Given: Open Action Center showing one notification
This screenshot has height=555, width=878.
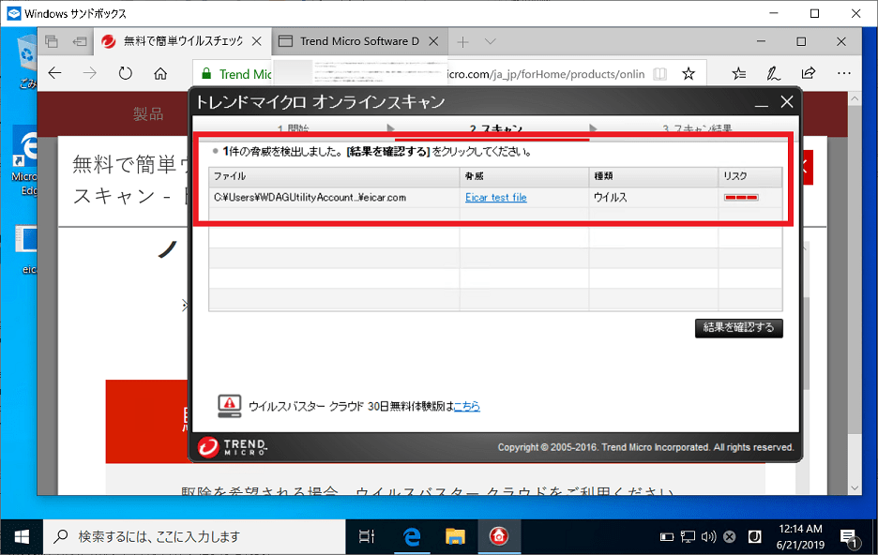Looking at the screenshot, I should (851, 536).
